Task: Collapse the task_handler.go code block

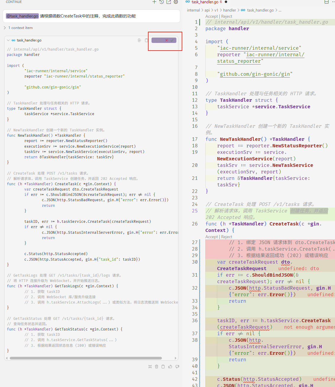Action: tap(8, 40)
